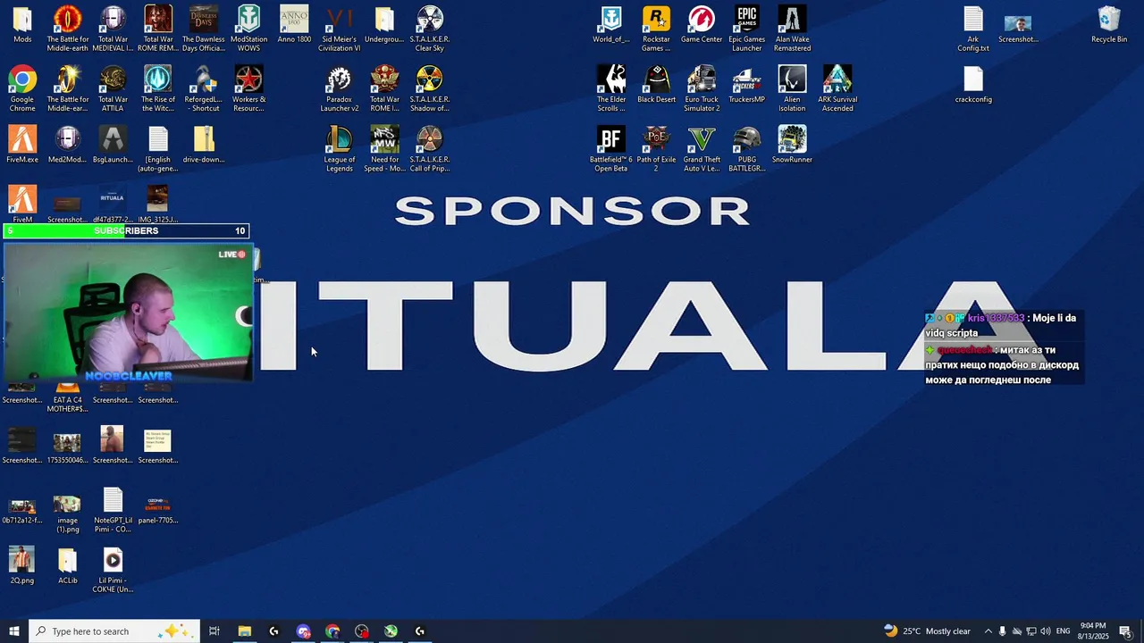This screenshot has width=1144, height=643.
Task: Open crackconfig file on desktop
Action: (x=973, y=85)
